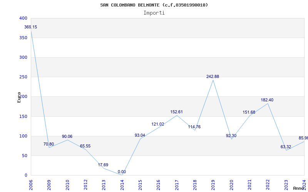Select the 114.76 value label

click(194, 127)
